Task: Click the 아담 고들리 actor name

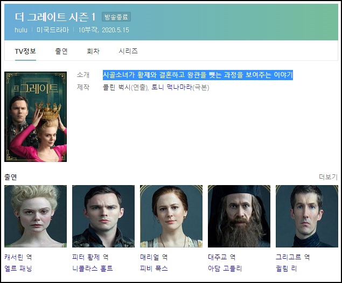Action: 225,268
